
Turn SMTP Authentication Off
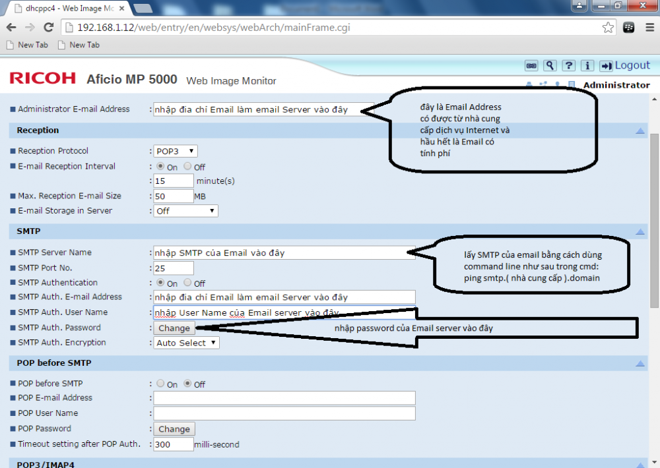coord(188,283)
